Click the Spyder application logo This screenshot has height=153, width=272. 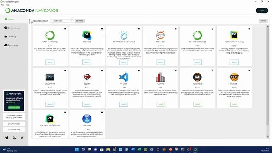coord(87,77)
